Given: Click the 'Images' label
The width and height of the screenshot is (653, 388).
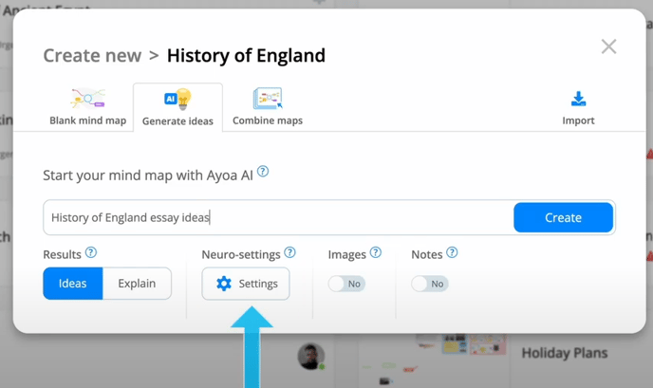Looking at the screenshot, I should click(x=347, y=254).
